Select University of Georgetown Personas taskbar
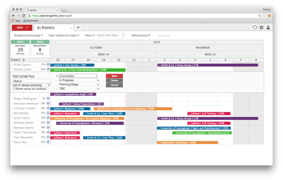This screenshot has width=283, height=180. [90, 123]
